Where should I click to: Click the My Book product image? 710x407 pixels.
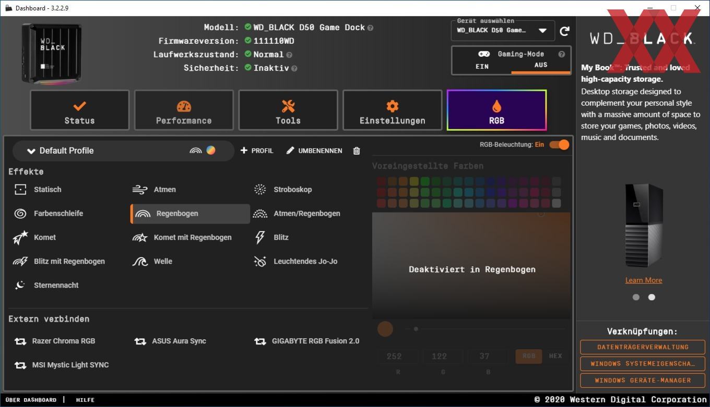pyautogui.click(x=644, y=225)
